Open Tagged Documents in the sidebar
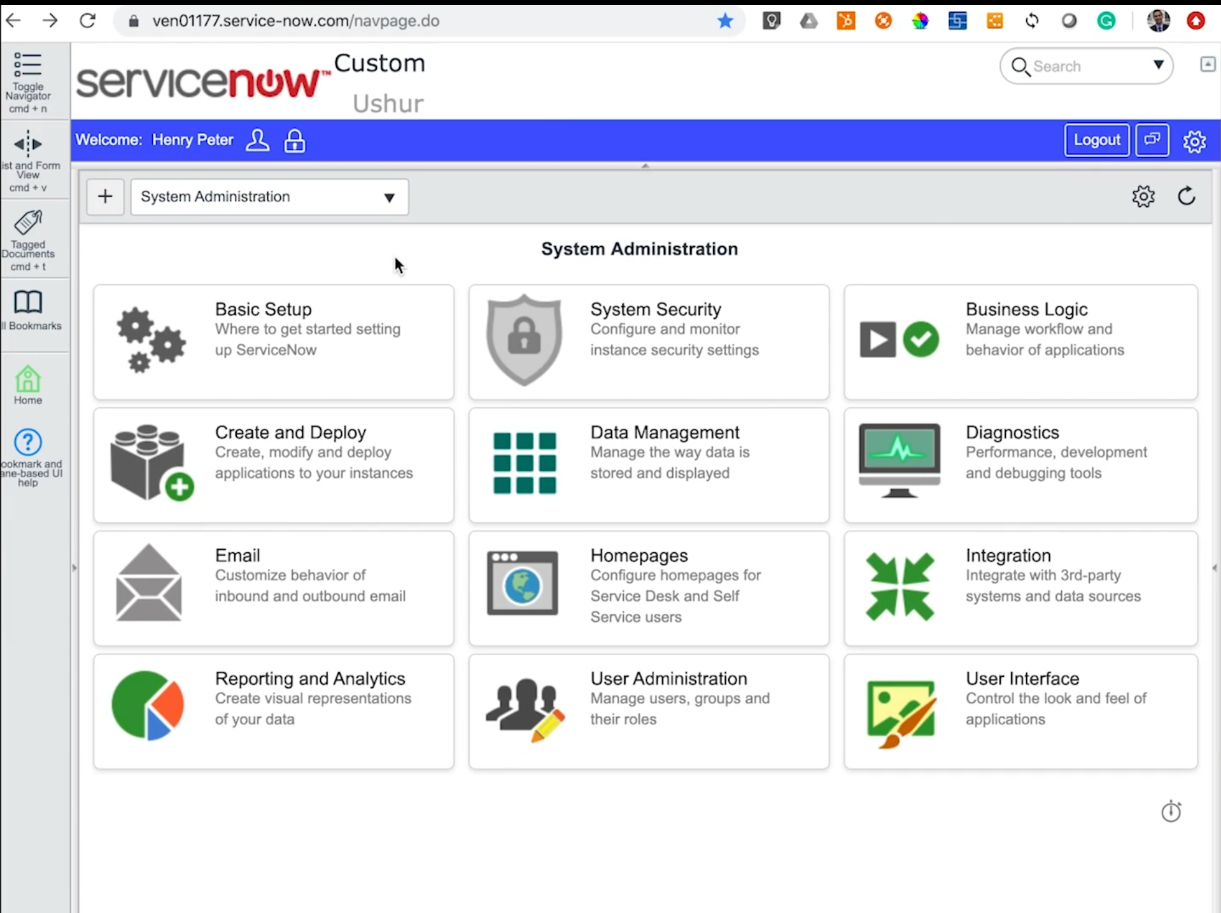The height and width of the screenshot is (913, 1221). (28, 223)
